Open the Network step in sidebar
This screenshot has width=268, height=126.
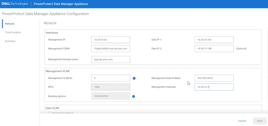point(10,24)
